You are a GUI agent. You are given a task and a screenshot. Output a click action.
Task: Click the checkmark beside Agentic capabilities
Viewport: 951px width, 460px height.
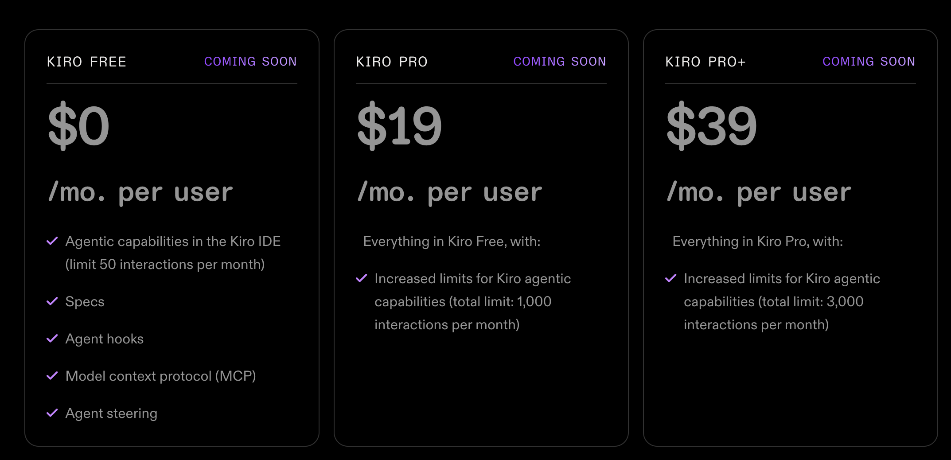tap(52, 241)
